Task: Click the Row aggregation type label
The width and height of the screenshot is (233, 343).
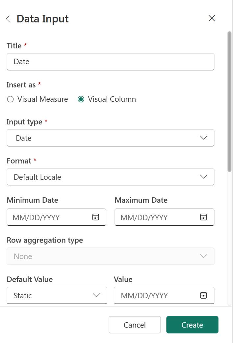Action: coord(45,240)
